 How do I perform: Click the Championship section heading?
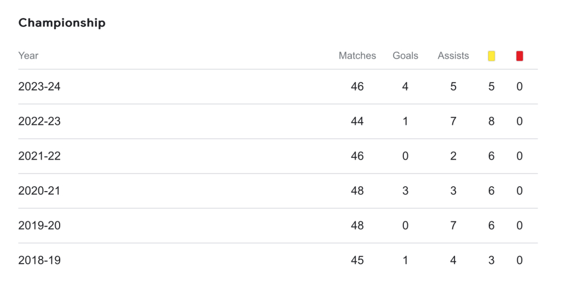pos(62,23)
